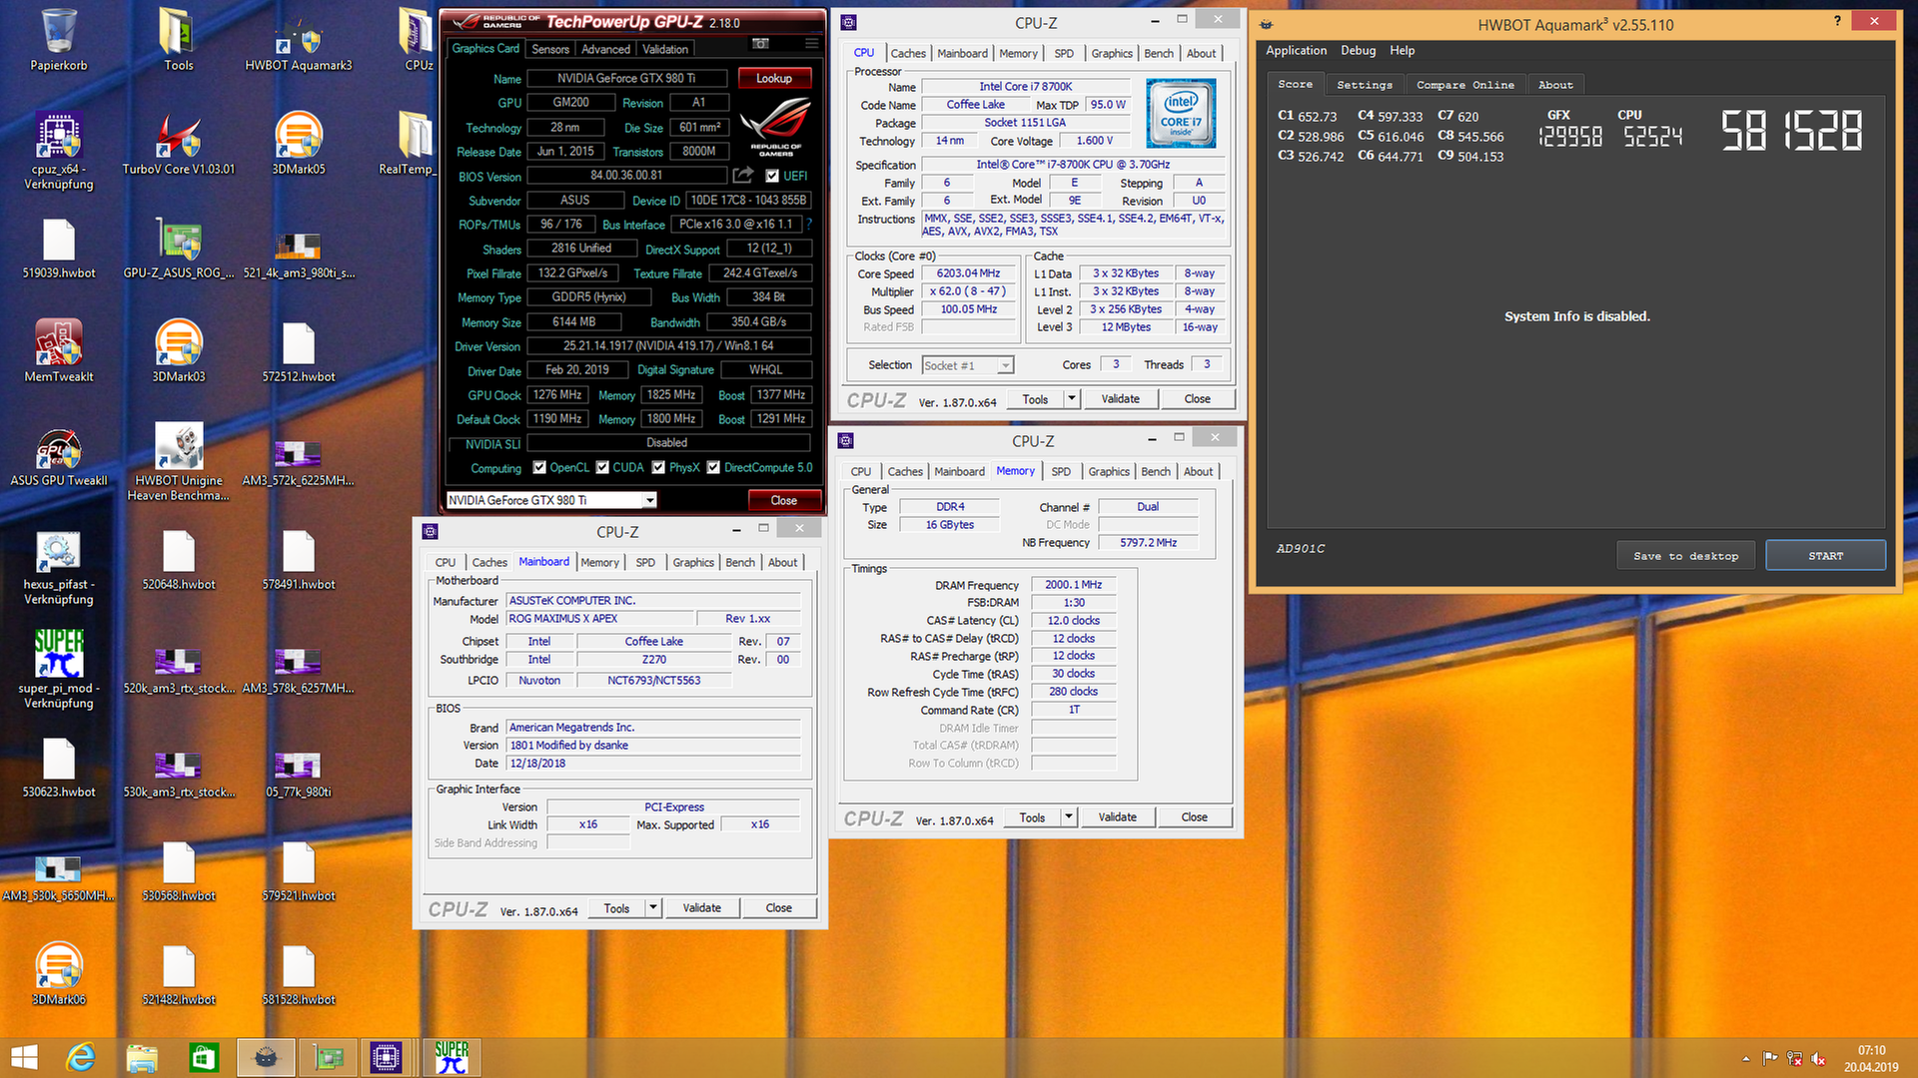Screen dimensions: 1918x1078
Task: Launch MemTweakIt desktop shortcut
Action: 59,351
